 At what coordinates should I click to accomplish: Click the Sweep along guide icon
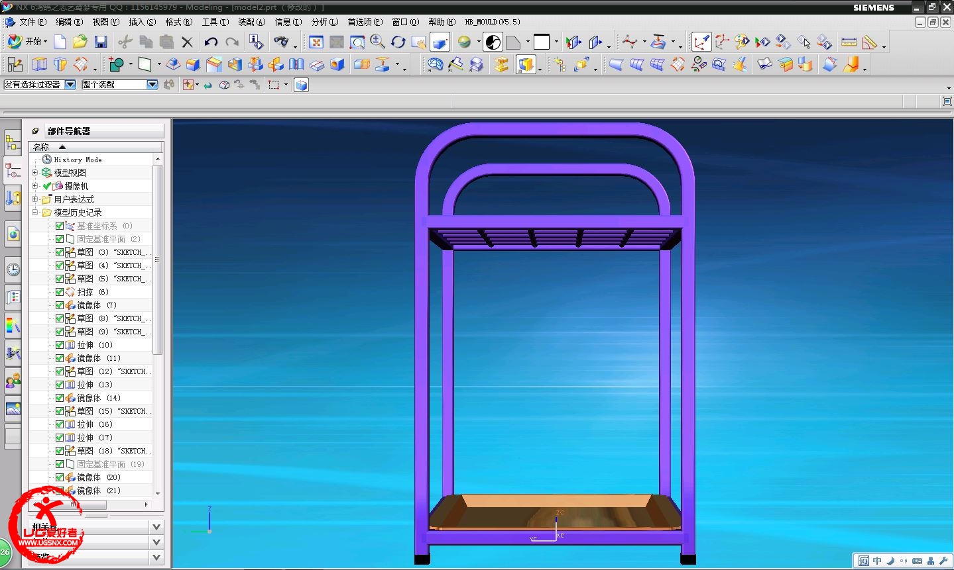click(81, 64)
